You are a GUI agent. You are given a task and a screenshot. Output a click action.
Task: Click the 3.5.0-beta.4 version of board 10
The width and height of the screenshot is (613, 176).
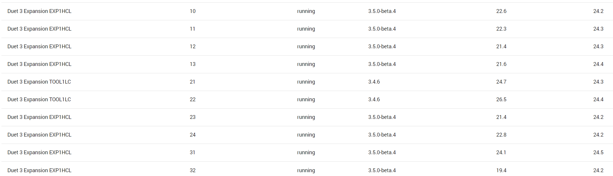click(382, 11)
